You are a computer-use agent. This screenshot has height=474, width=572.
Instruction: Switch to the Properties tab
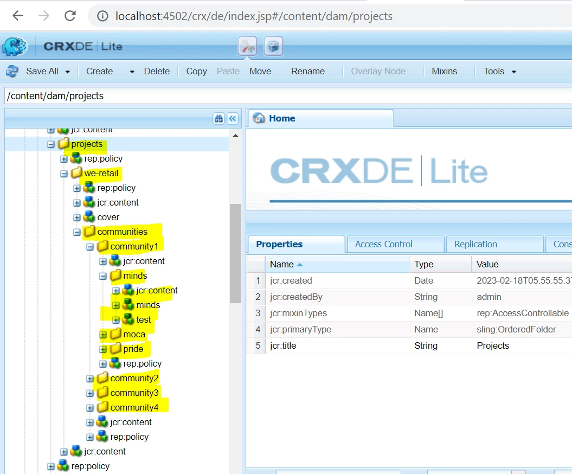[x=297, y=244]
